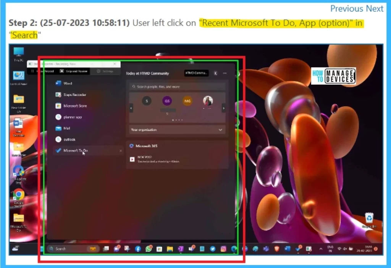The height and width of the screenshot is (268, 391).
Task: Open Instagram from the taskbar
Action: tap(223, 249)
